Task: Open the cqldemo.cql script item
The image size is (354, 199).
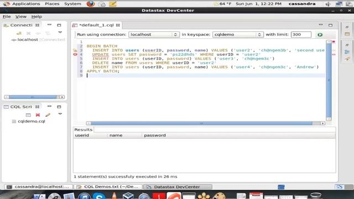Action: click(x=32, y=122)
